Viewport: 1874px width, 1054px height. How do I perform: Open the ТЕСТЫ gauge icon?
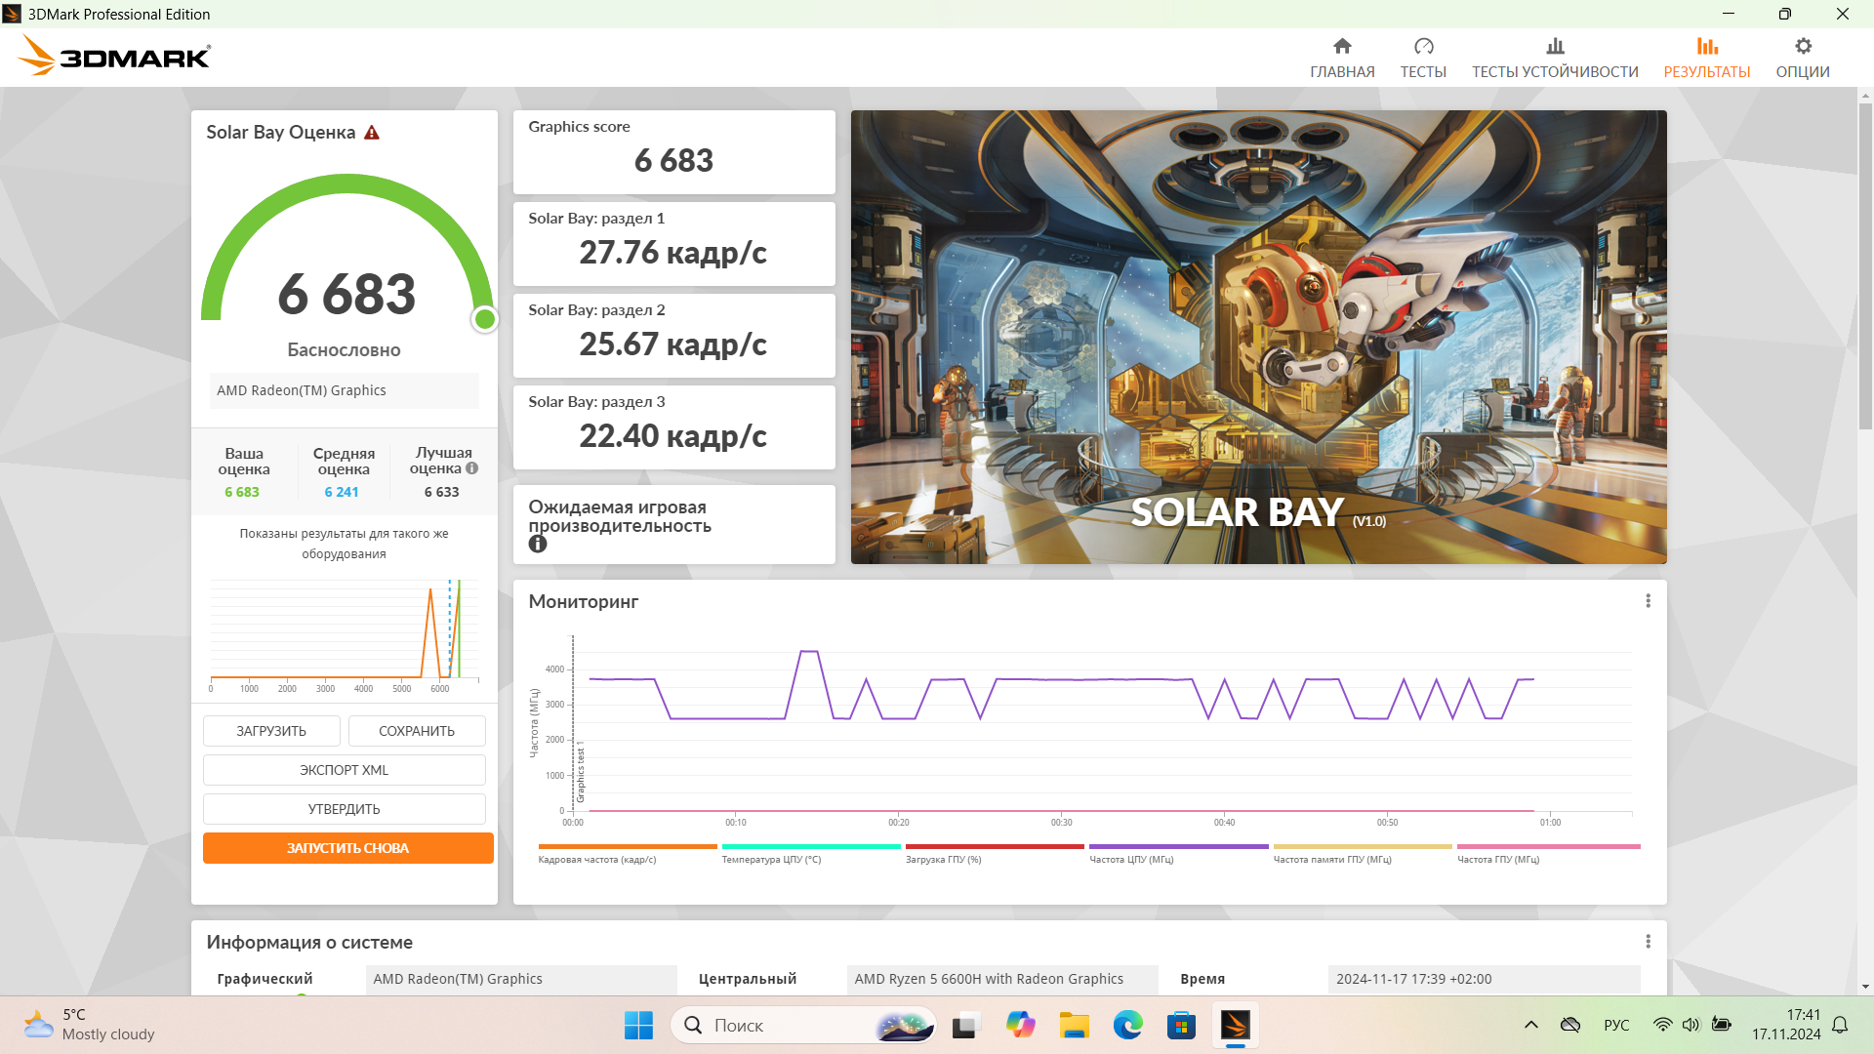[x=1423, y=47]
